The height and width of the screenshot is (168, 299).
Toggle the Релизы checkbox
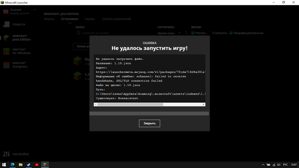193,33
